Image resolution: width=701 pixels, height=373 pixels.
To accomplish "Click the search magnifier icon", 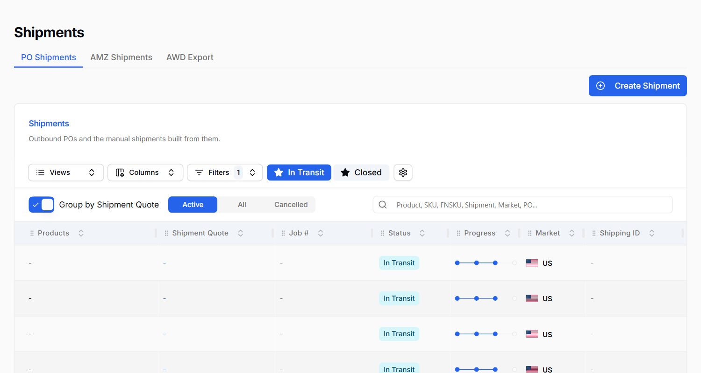I will pos(383,205).
